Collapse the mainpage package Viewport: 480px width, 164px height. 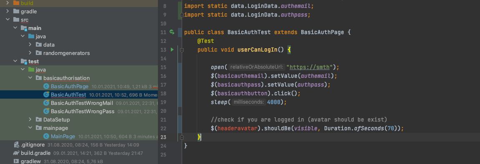[30, 128]
